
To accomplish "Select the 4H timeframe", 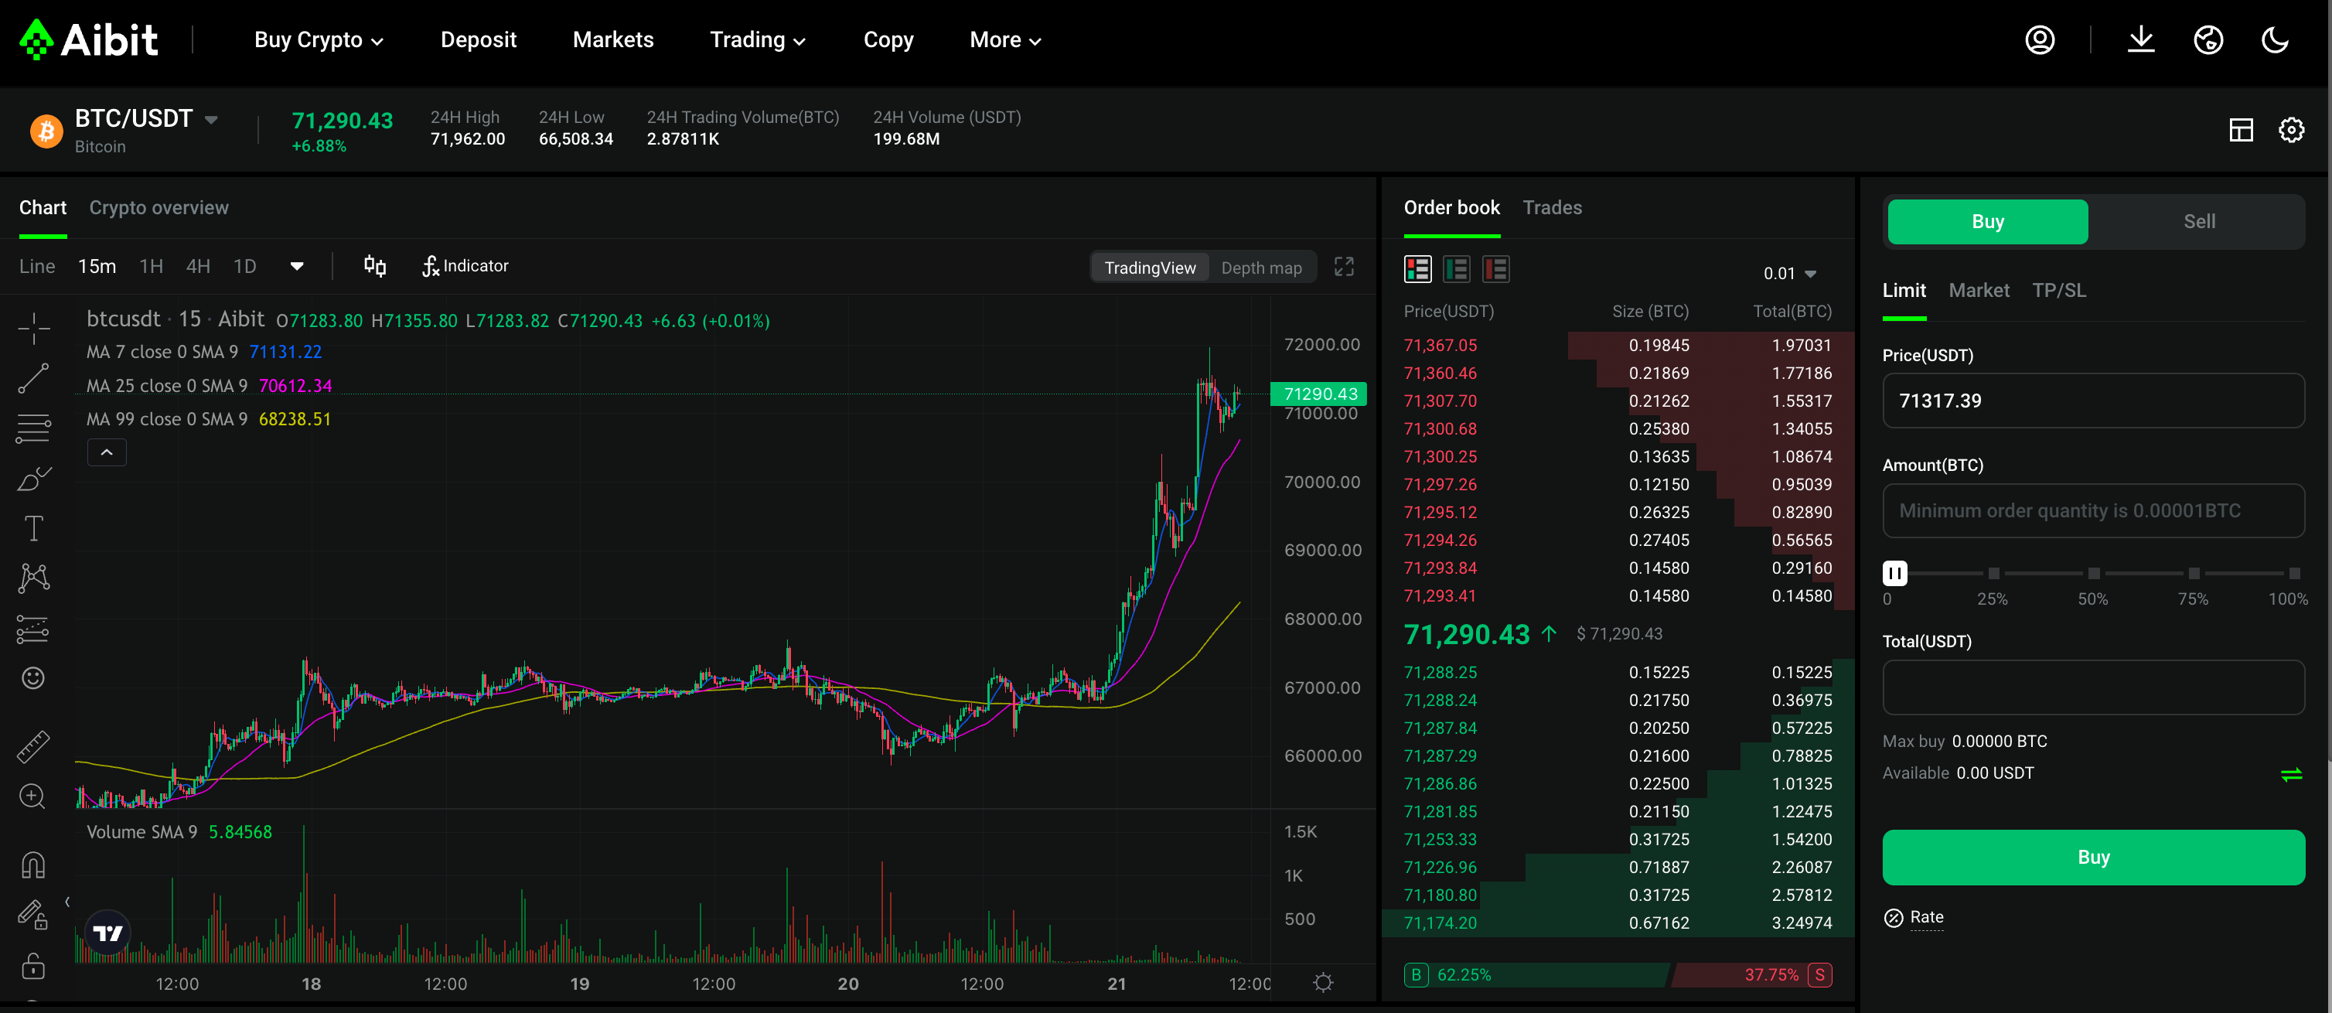I will (x=197, y=266).
